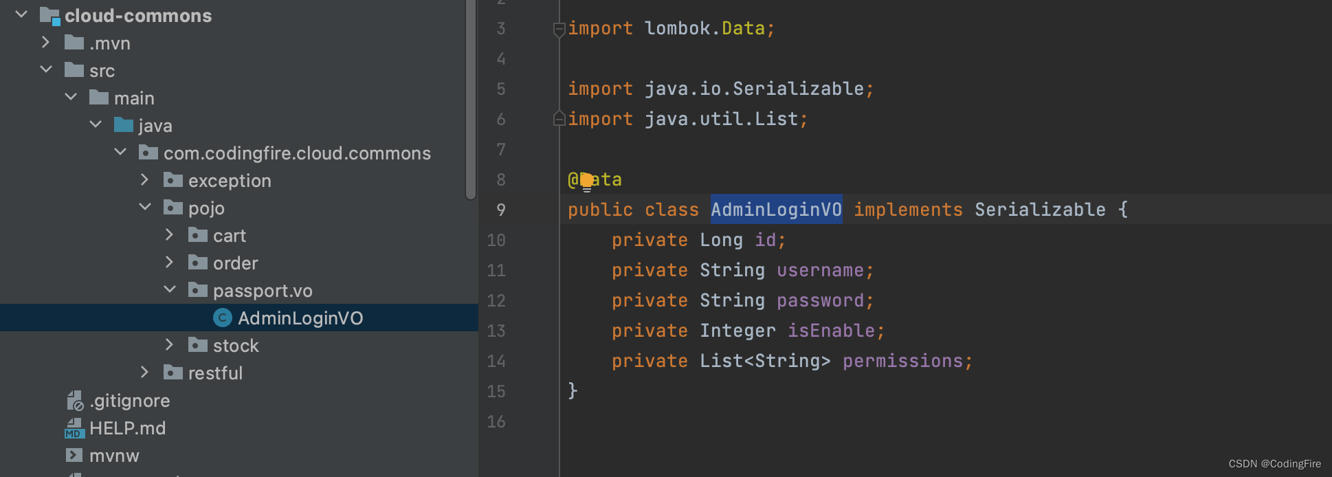Click the .gitignore file icon

(x=74, y=401)
